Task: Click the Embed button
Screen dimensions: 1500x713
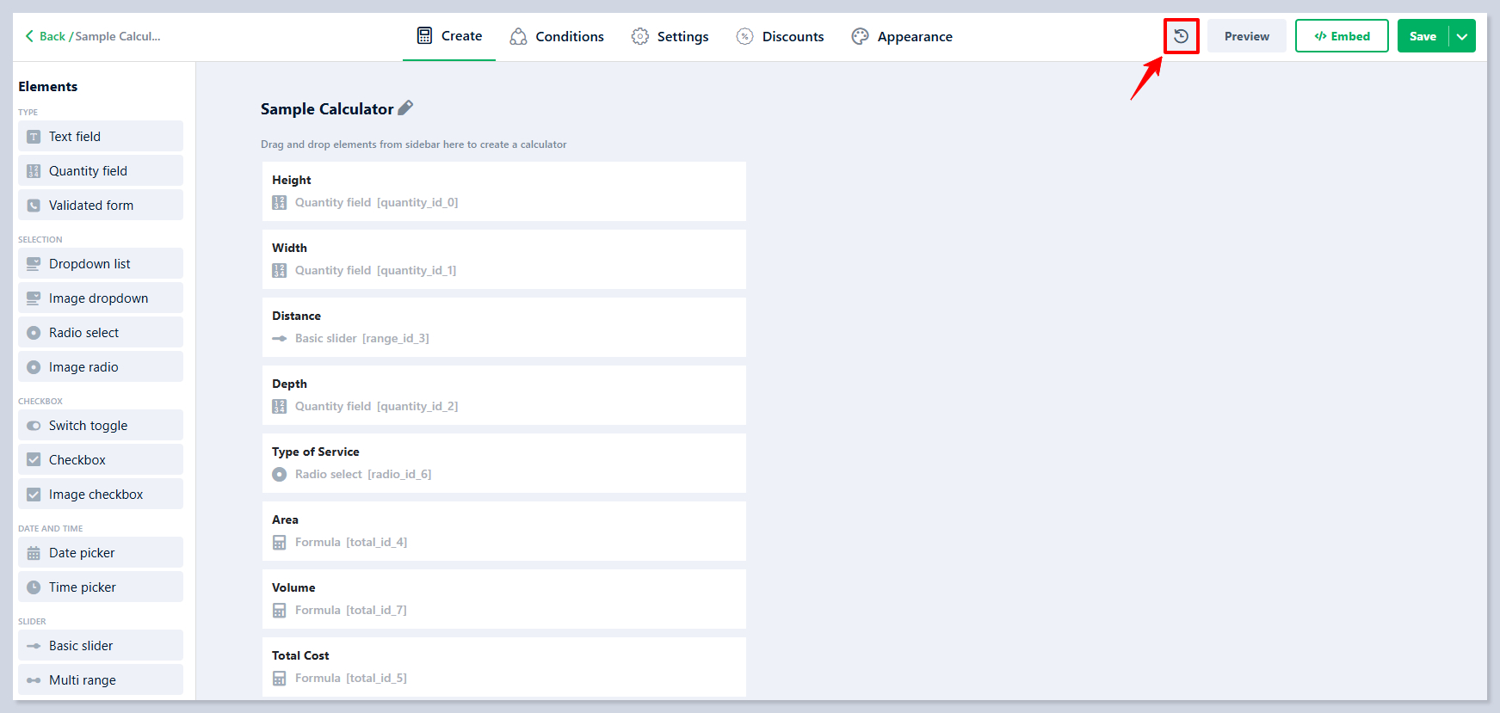Action: 1341,36
